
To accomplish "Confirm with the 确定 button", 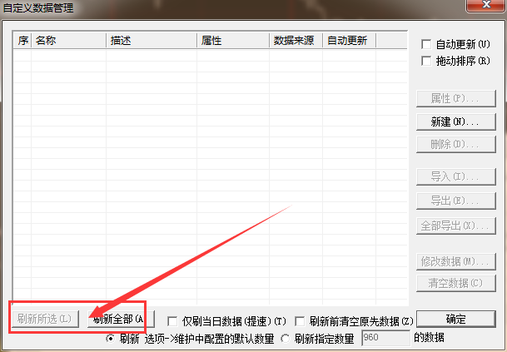I will point(456,319).
